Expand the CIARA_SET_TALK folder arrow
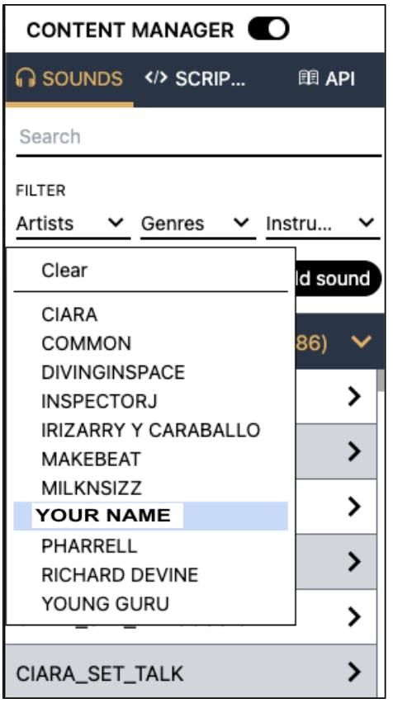This screenshot has height=703, width=393. (x=354, y=672)
